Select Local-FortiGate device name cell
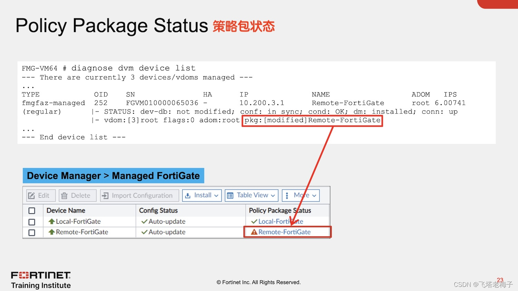Screen dimensions: 518x291 tap(78, 222)
